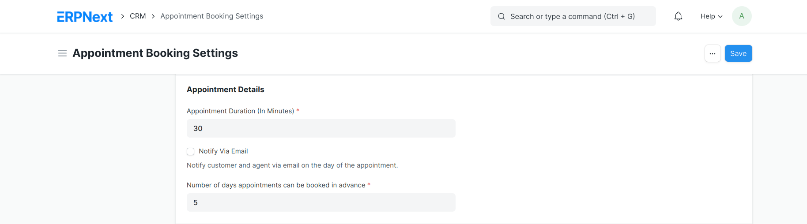Click the magnifier icon in the search bar
The width and height of the screenshot is (807, 224).
[x=502, y=16]
